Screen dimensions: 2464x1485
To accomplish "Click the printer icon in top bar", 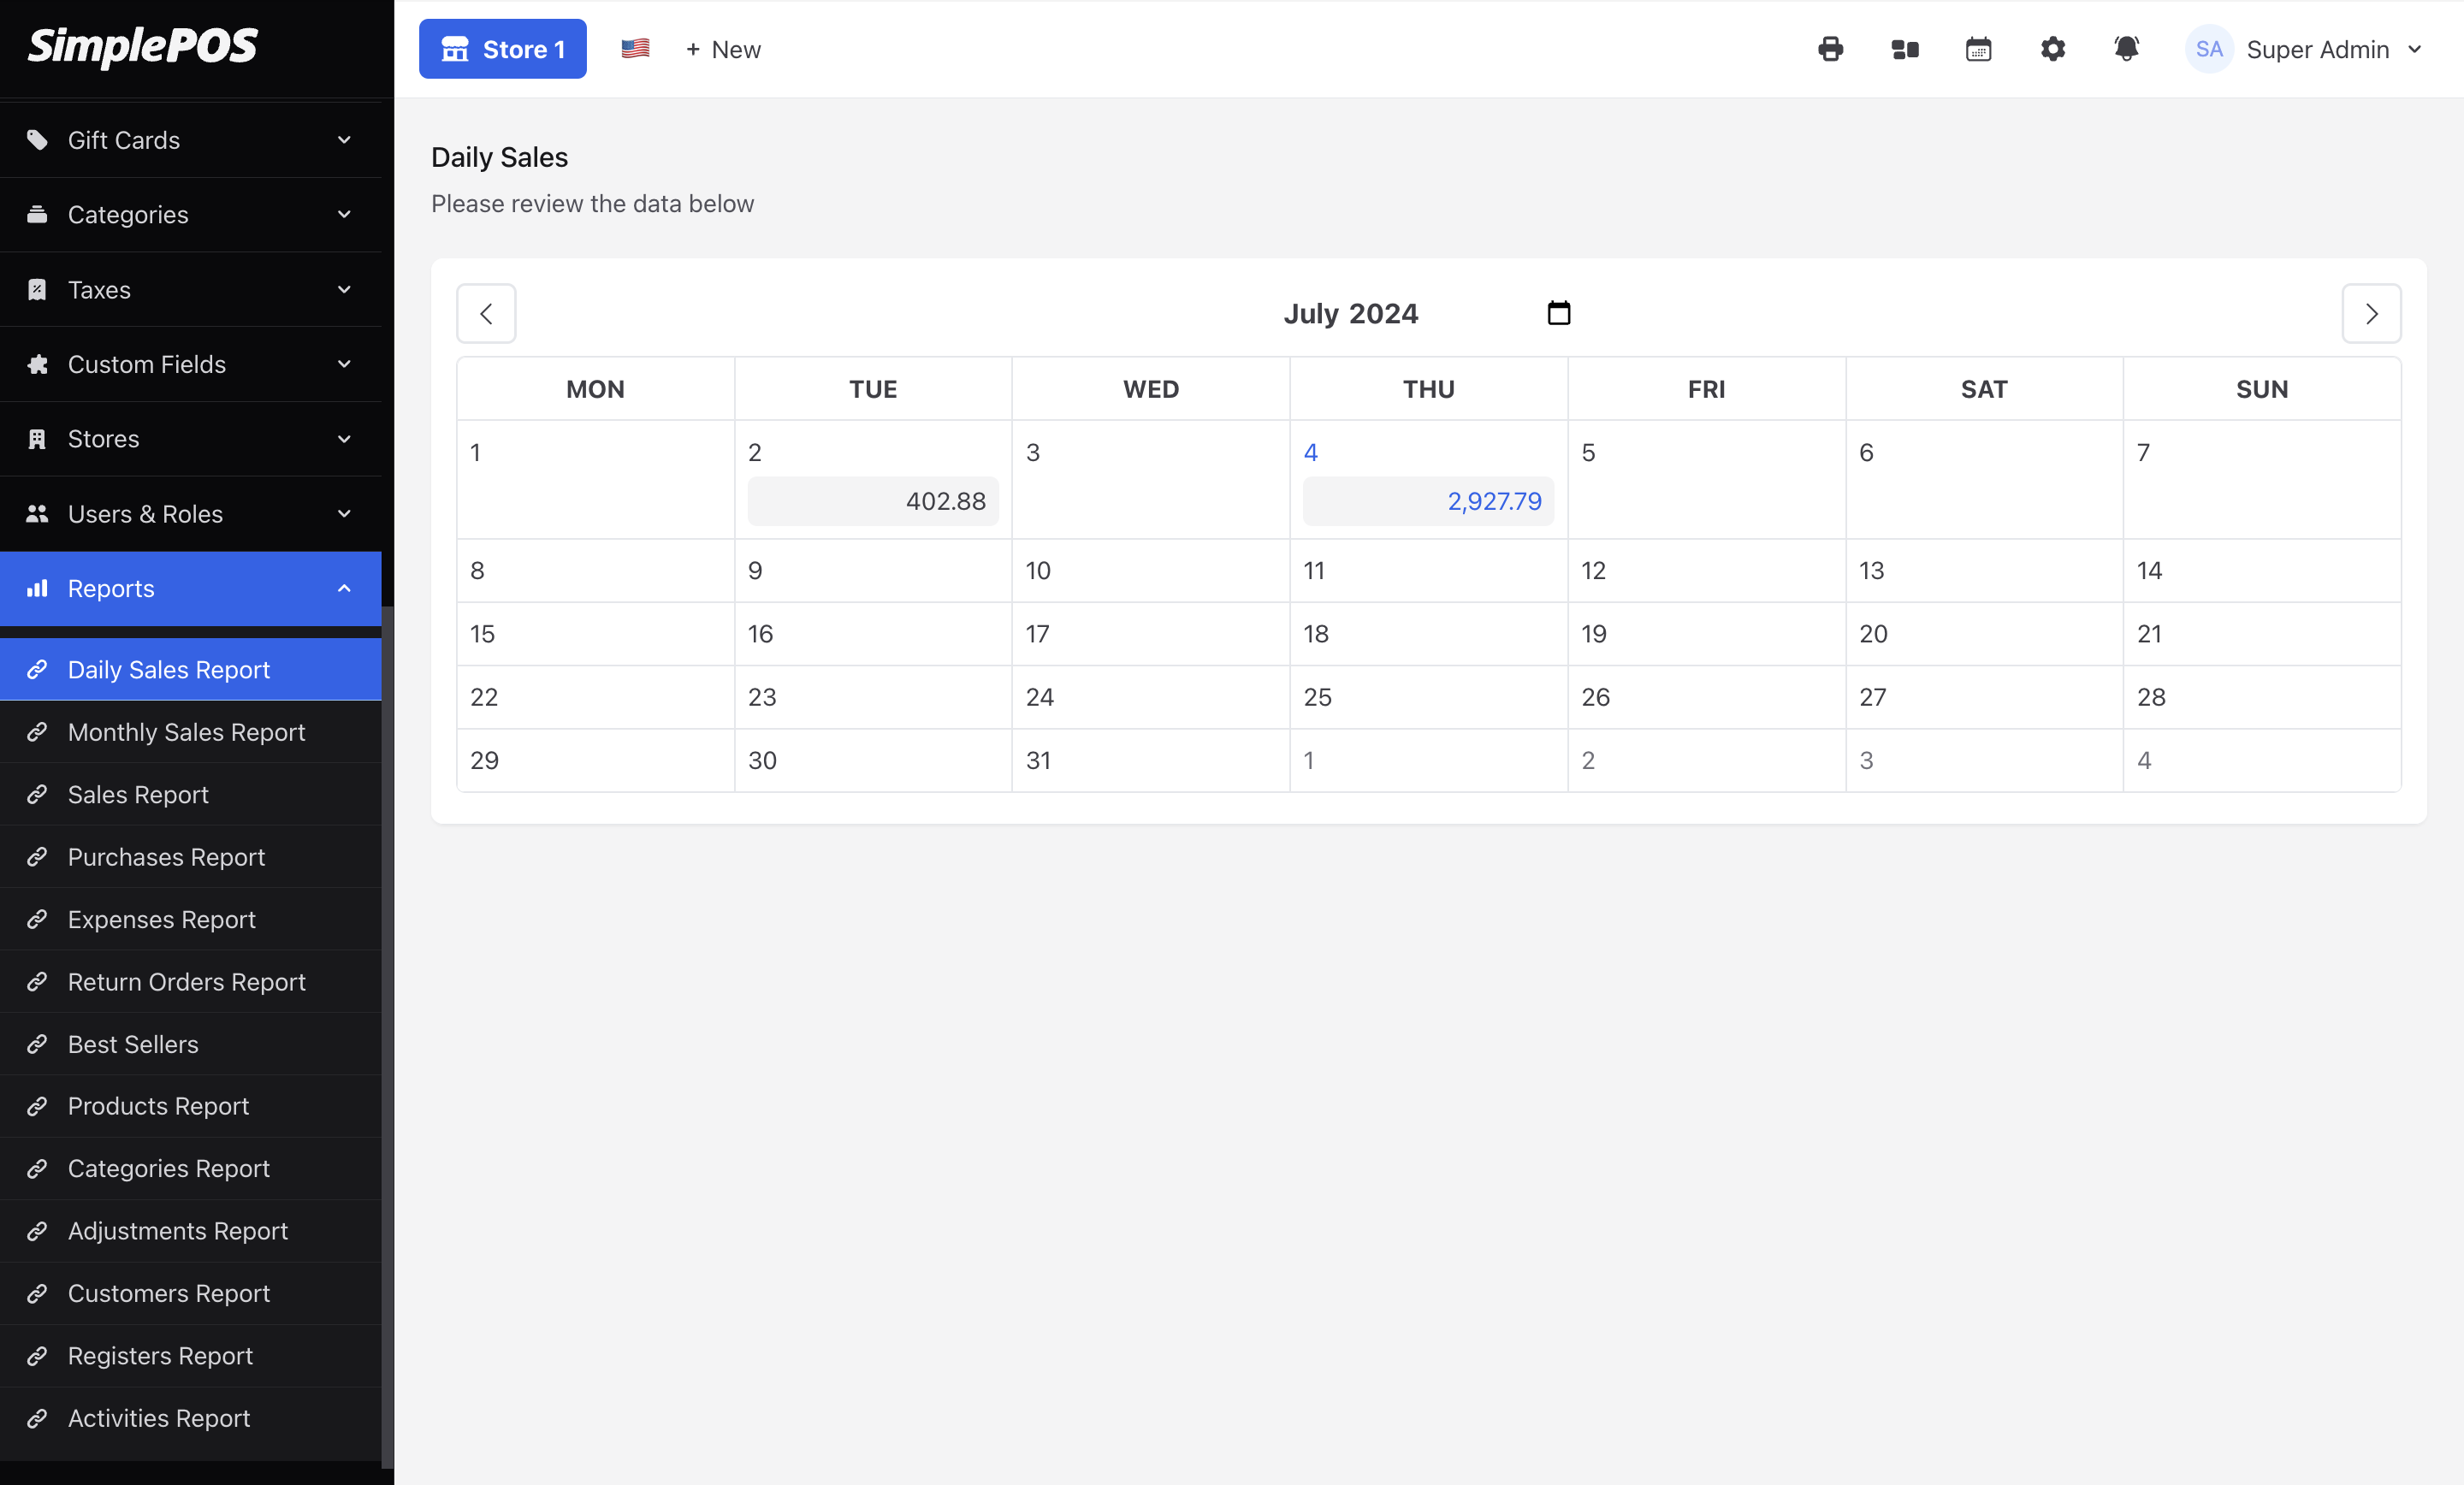I will [1830, 49].
